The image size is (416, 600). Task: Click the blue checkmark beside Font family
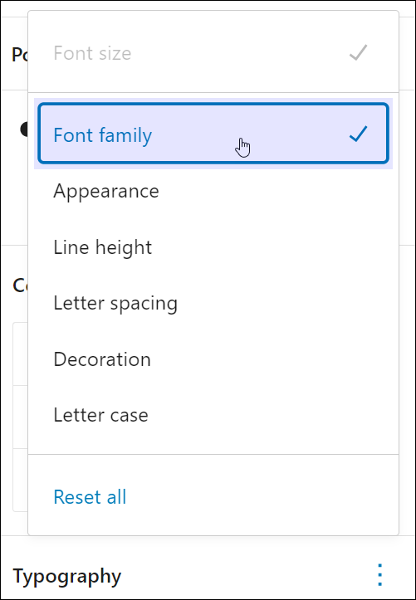point(359,134)
